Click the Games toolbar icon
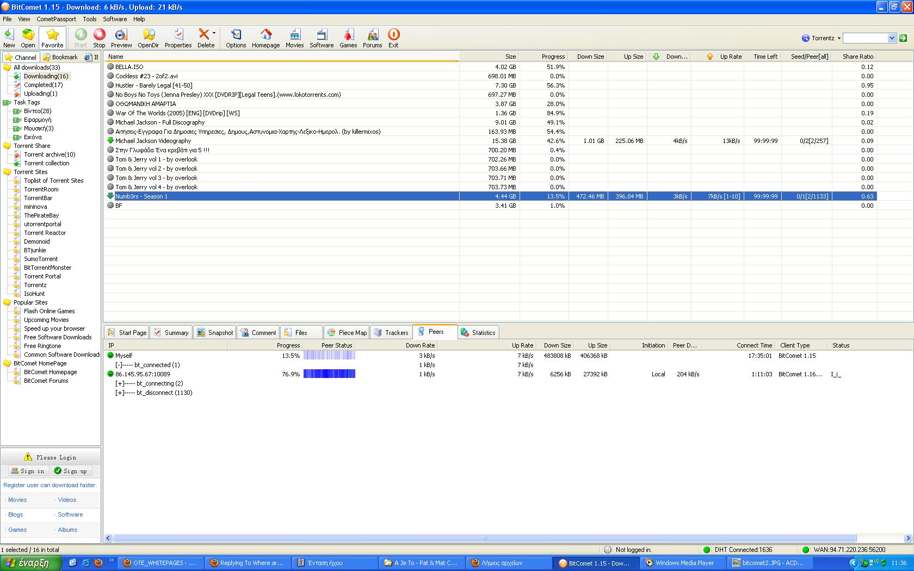The height and width of the screenshot is (571, 914). point(348,38)
